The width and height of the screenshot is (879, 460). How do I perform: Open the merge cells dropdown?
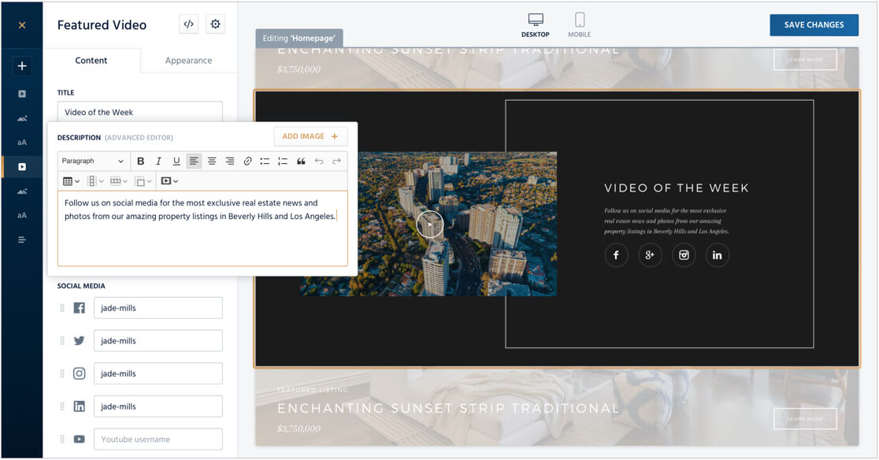(143, 181)
